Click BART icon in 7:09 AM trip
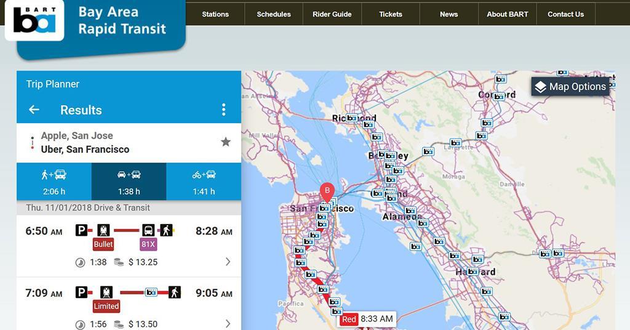This screenshot has height=330, width=630. click(x=151, y=292)
